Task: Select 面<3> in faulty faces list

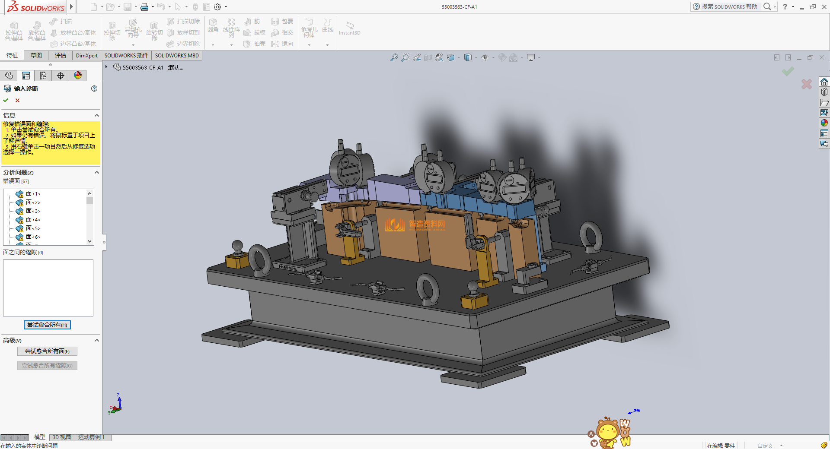Action: coord(33,211)
